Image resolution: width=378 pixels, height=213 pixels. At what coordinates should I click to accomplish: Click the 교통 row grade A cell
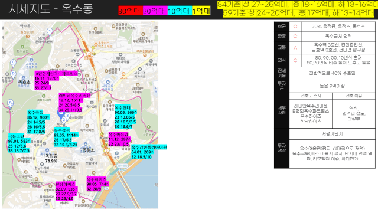(295, 48)
